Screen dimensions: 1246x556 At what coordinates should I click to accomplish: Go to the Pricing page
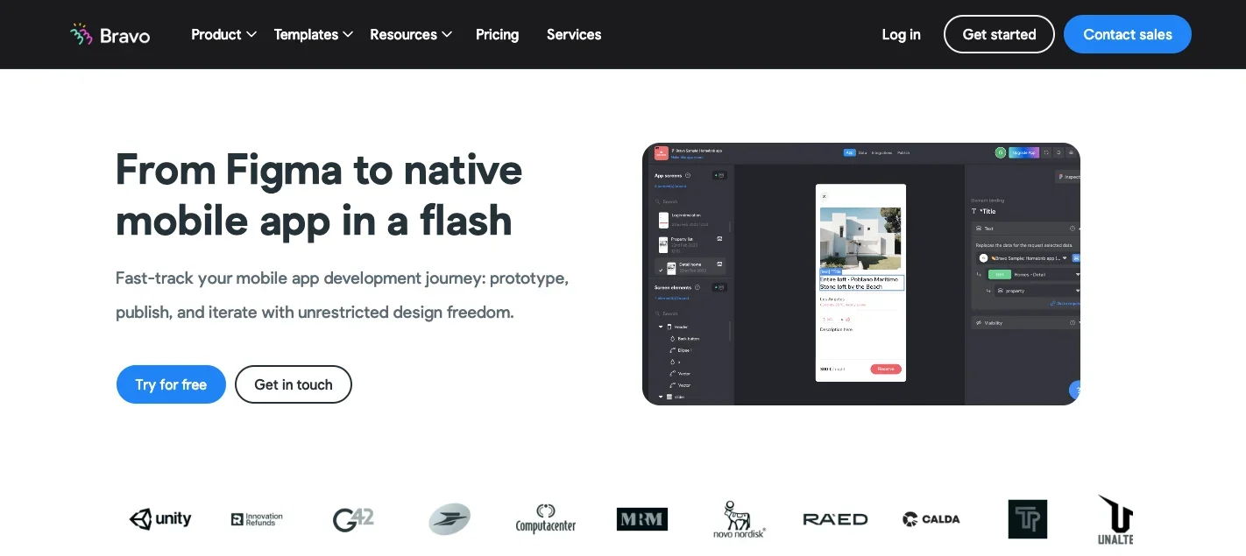[497, 35]
